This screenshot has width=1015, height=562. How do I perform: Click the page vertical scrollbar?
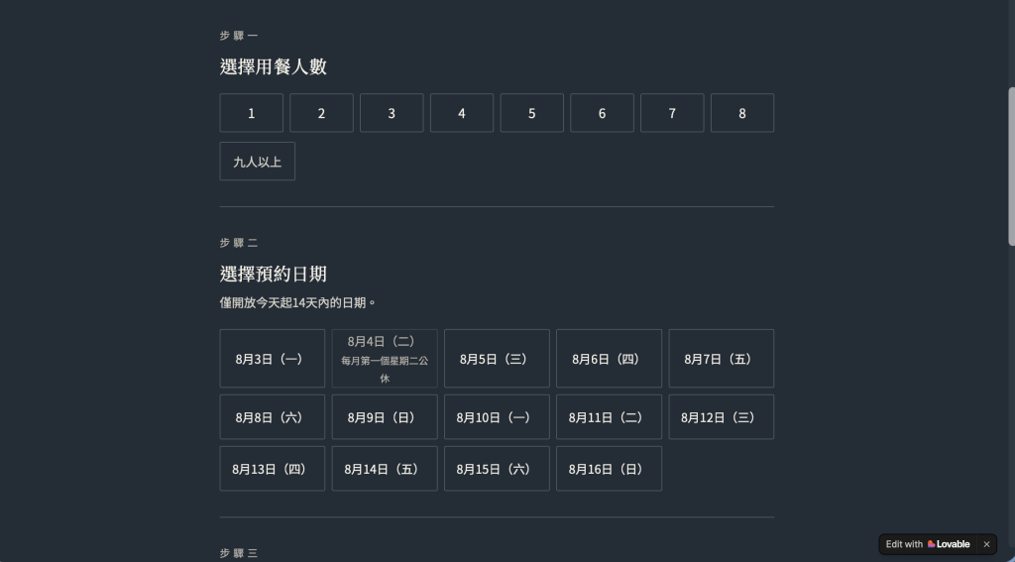click(1011, 167)
